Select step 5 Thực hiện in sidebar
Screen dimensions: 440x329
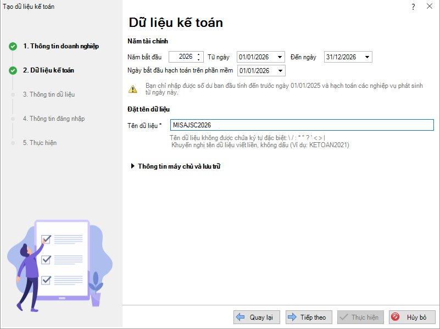pos(40,143)
